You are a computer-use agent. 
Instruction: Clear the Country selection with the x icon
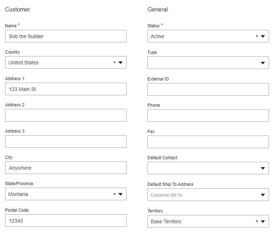tap(114, 63)
